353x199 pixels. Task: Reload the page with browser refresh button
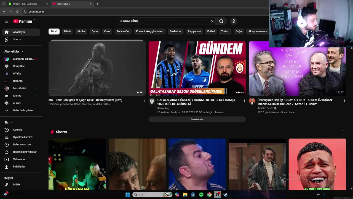point(17,12)
